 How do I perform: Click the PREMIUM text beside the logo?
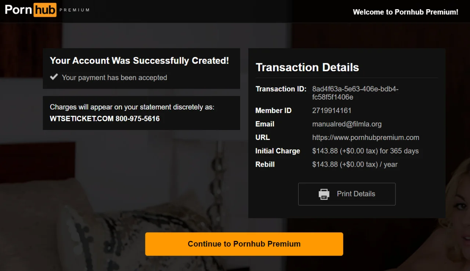tap(75, 10)
